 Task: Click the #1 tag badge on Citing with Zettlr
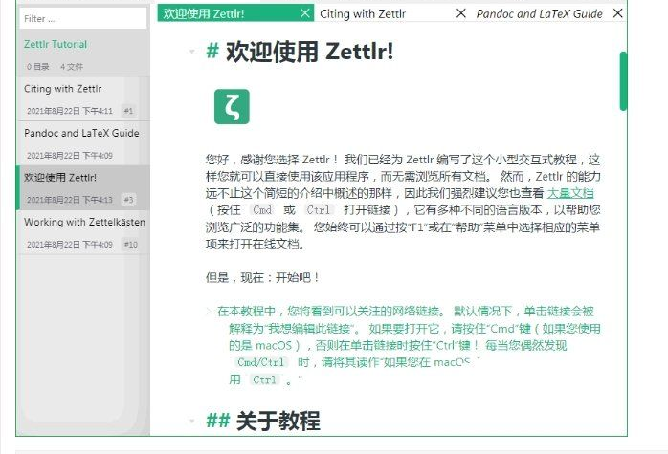click(128, 111)
